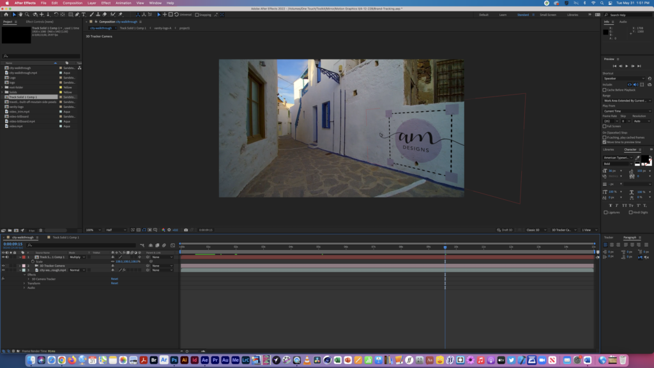Select the Rectangle shape tool

[70, 15]
